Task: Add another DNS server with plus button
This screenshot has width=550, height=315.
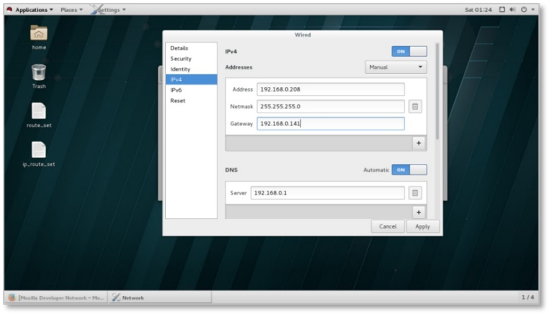Action: pyautogui.click(x=418, y=212)
